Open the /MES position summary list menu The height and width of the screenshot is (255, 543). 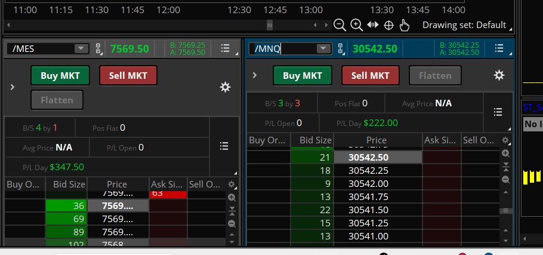[224, 146]
